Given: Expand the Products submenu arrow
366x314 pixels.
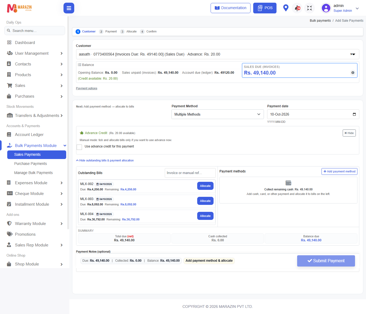Looking at the screenshot, I should (62, 75).
